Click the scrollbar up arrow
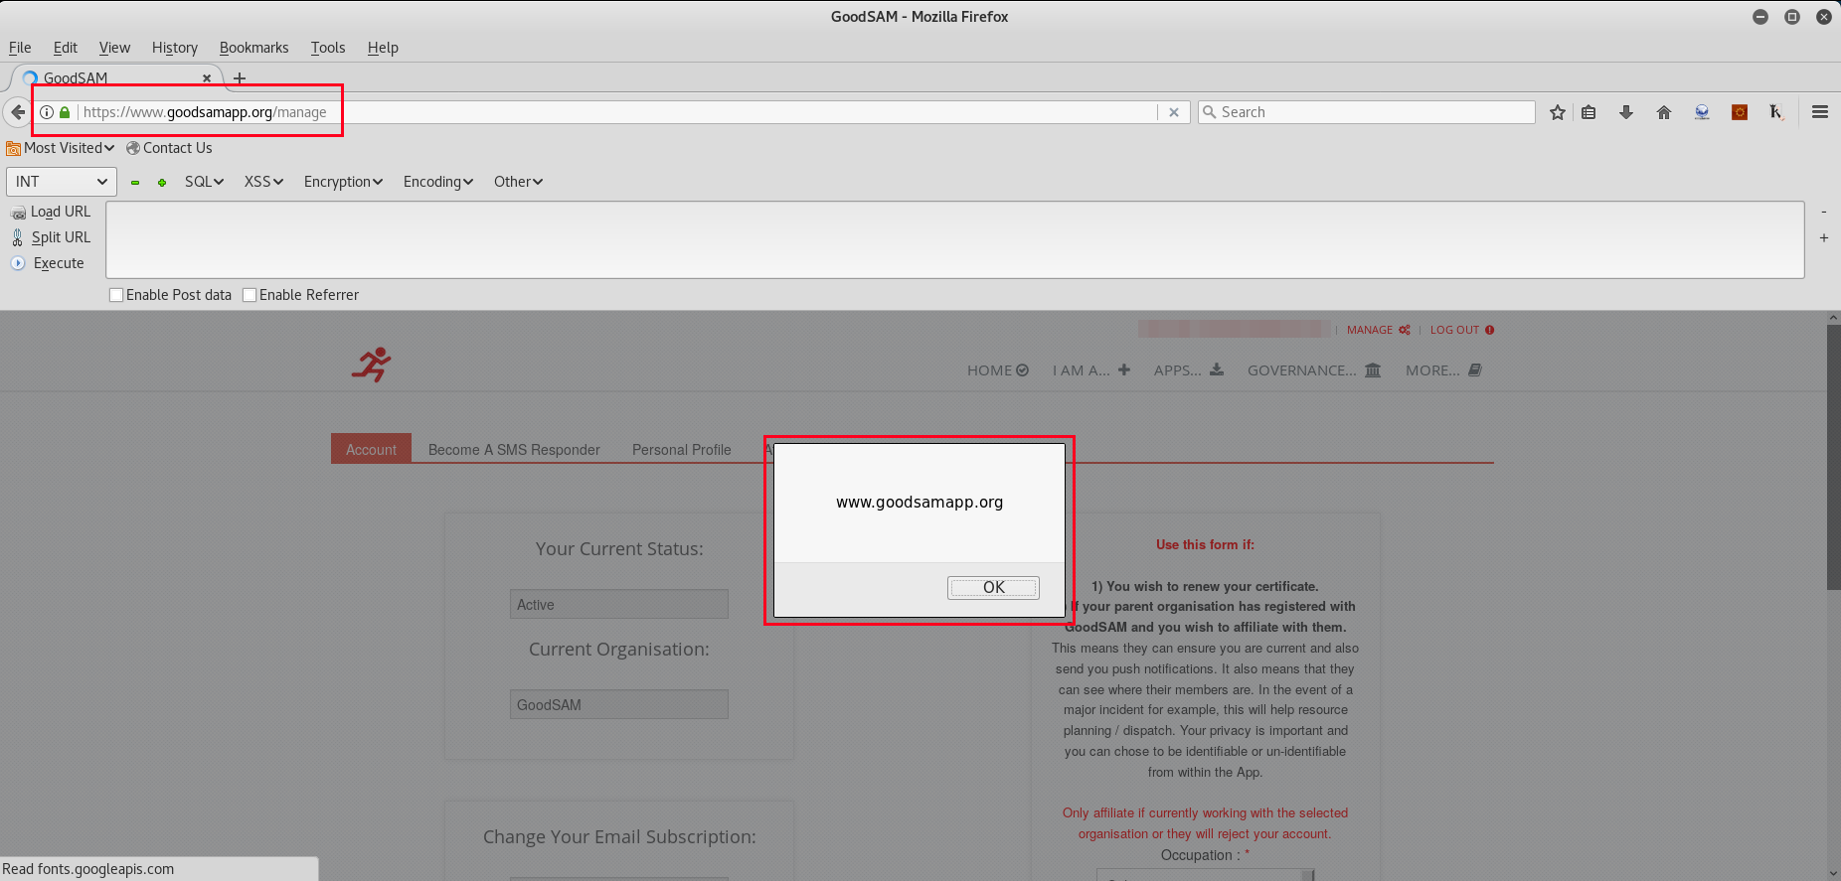1841x881 pixels. pos(1834,318)
